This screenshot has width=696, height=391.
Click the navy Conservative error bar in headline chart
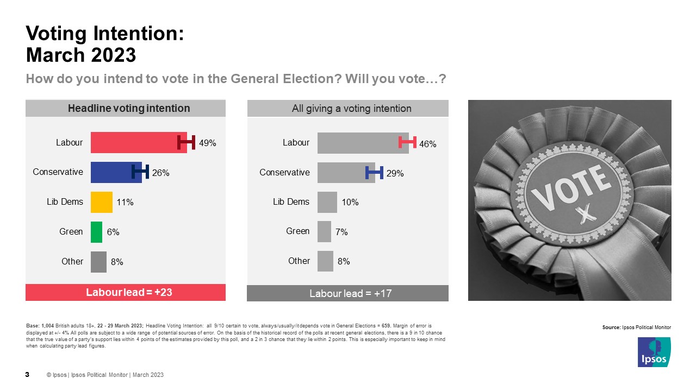pos(140,172)
